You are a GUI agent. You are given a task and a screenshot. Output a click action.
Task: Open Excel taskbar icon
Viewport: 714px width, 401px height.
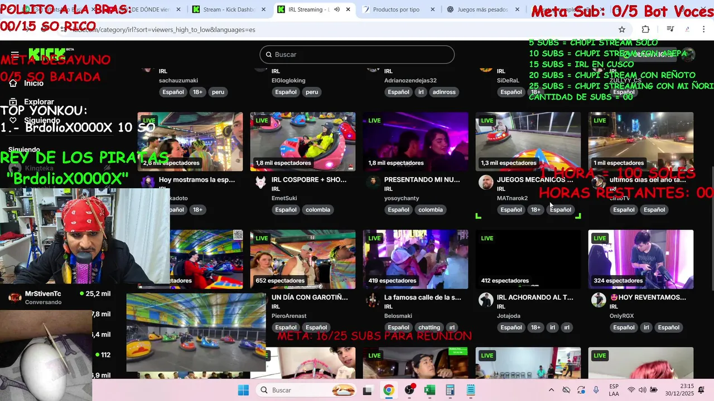coord(430,390)
